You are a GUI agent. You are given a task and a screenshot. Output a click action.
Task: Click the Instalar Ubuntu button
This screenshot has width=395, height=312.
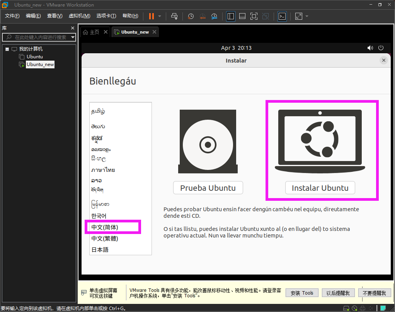point(320,188)
